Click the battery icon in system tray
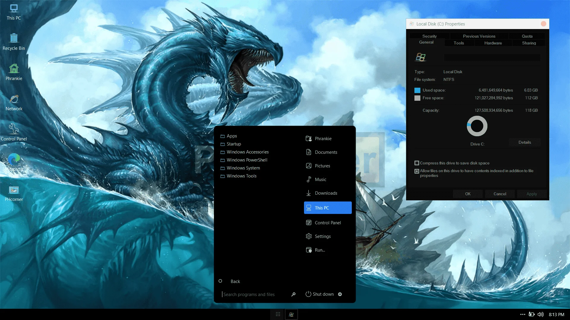Image resolution: width=570 pixels, height=320 pixels. [531, 314]
